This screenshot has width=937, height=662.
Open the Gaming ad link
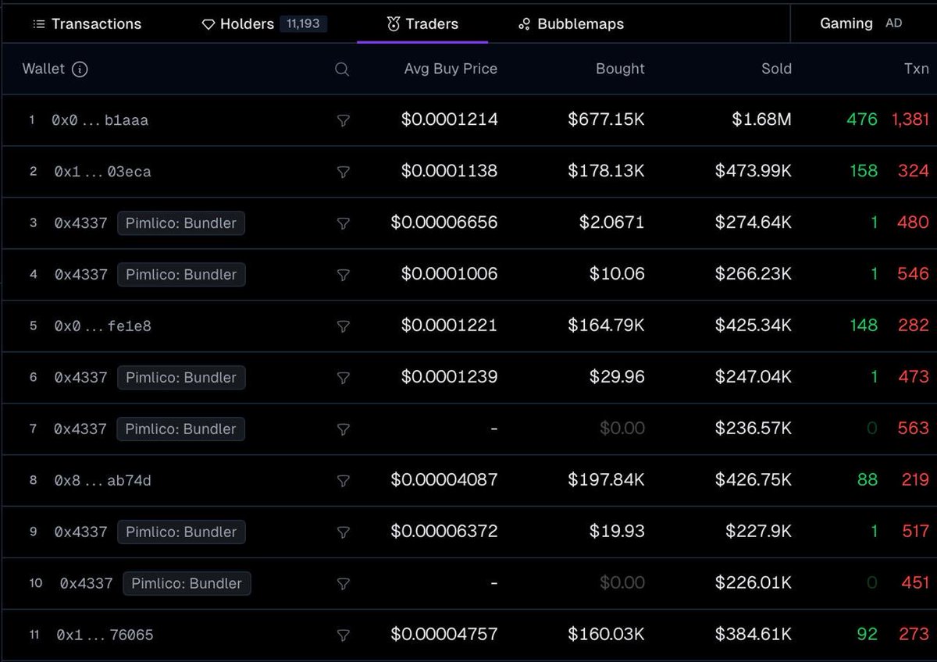point(846,23)
